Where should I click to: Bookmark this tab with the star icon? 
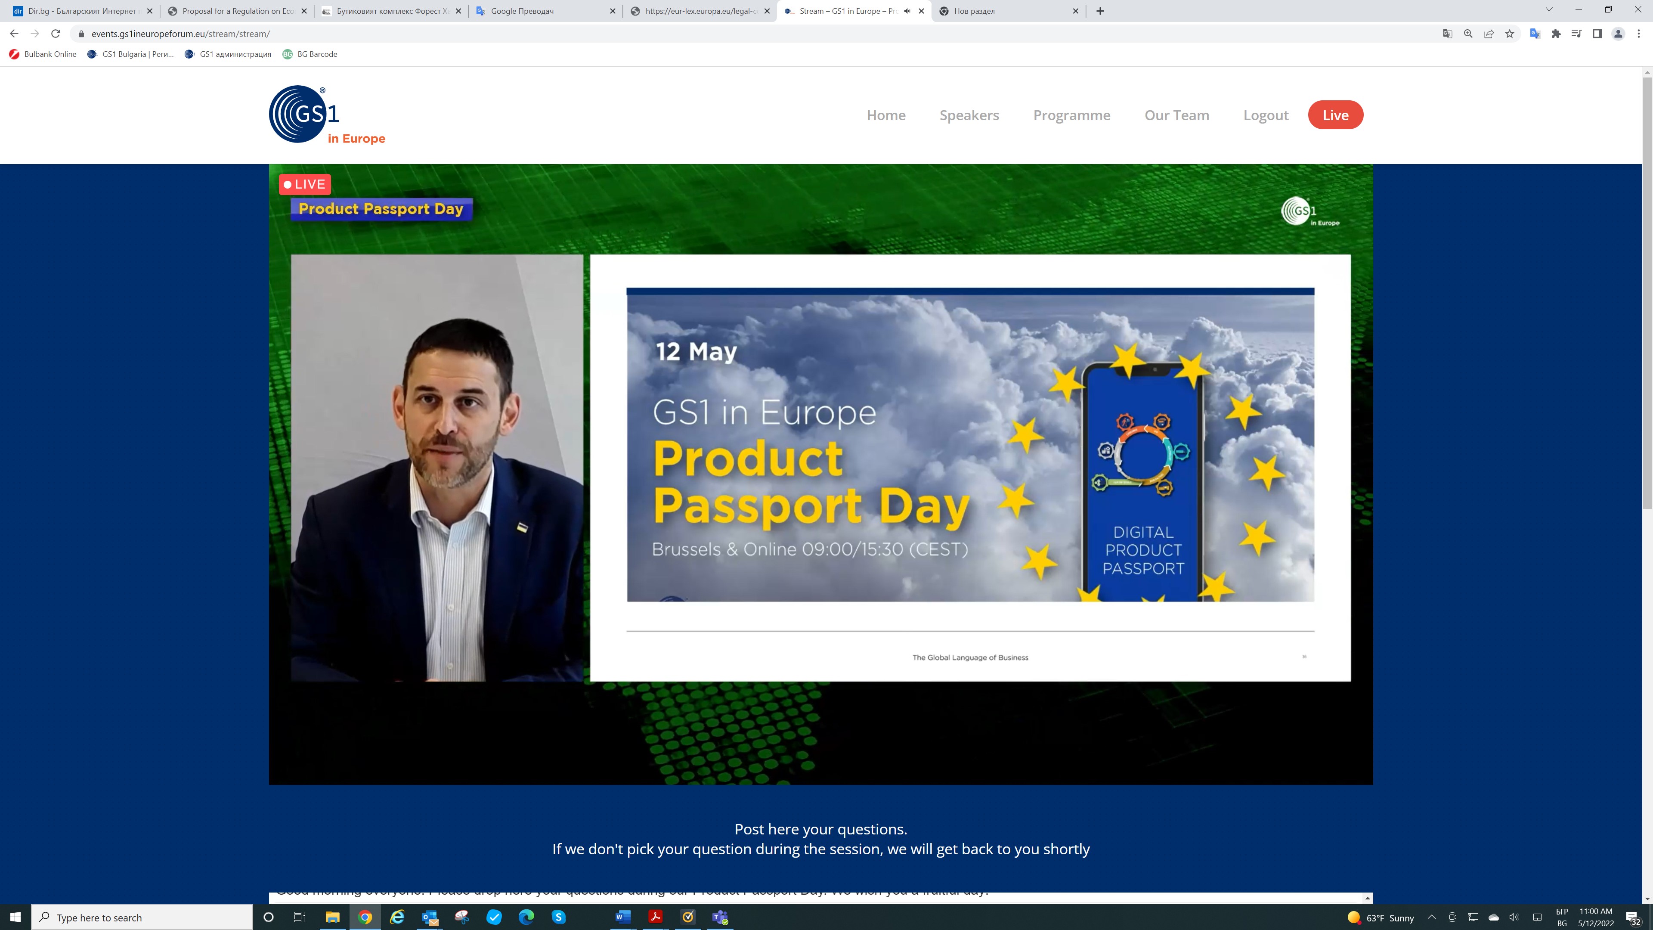(1509, 34)
